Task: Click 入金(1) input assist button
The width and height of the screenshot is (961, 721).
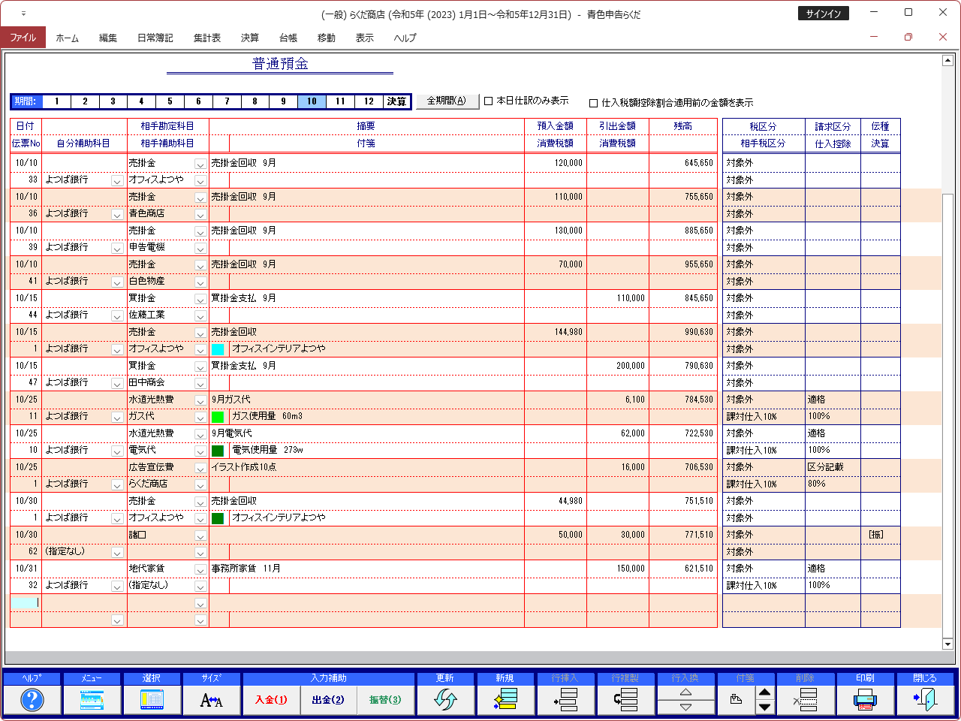Action: (271, 700)
